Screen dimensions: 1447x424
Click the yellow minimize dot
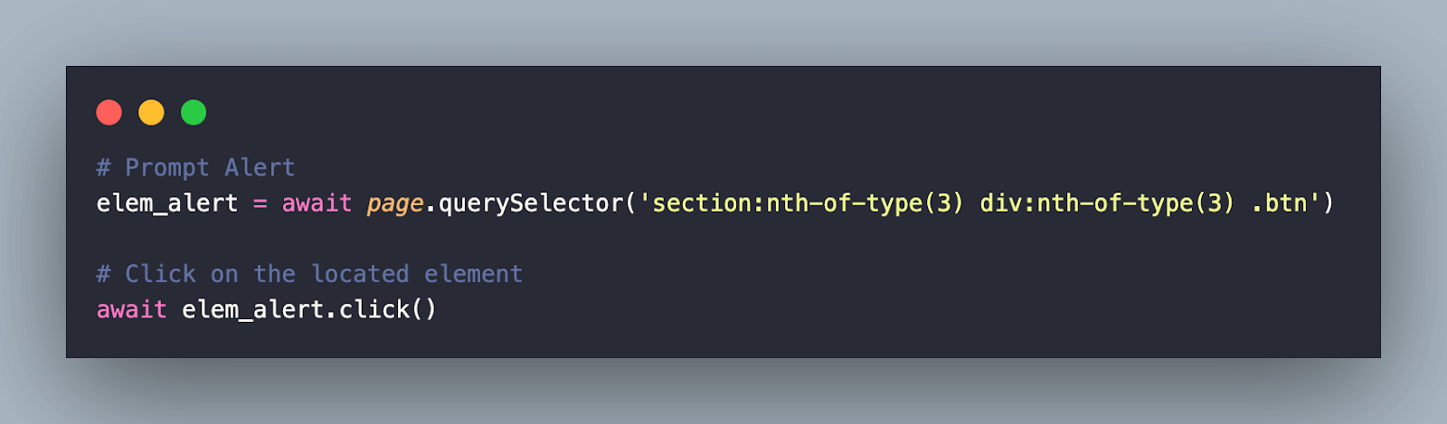[x=151, y=113]
